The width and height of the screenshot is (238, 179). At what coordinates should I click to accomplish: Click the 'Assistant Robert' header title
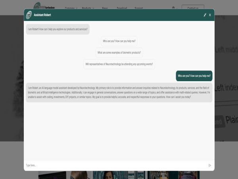(x=42, y=15)
